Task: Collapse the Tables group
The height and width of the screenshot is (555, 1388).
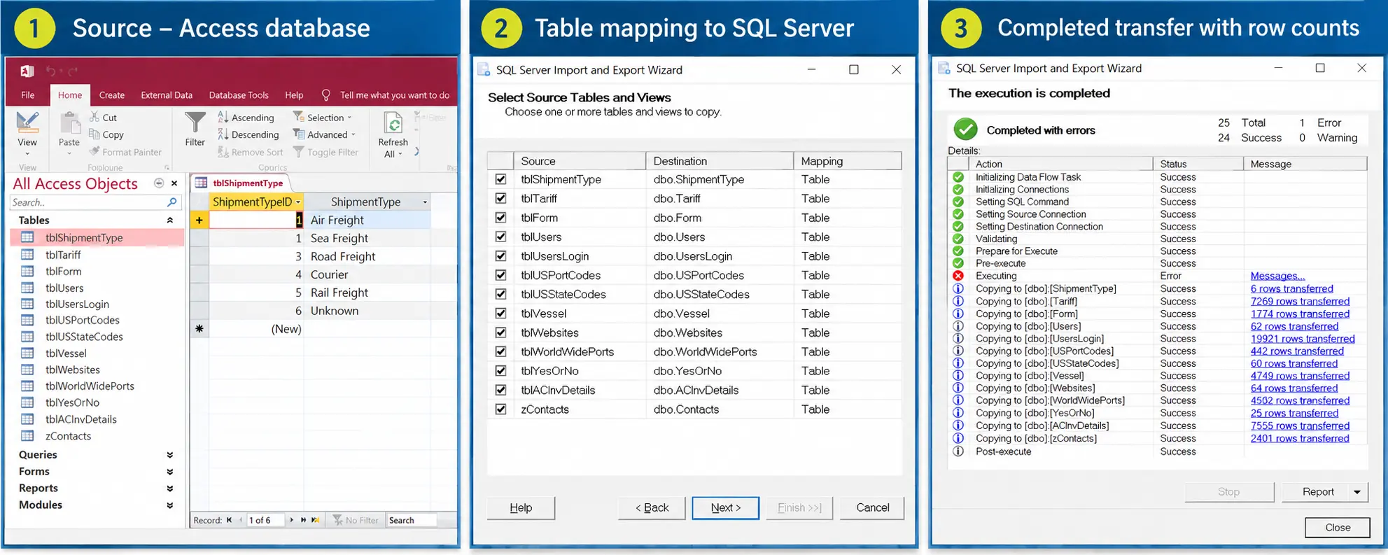Action: click(x=169, y=220)
